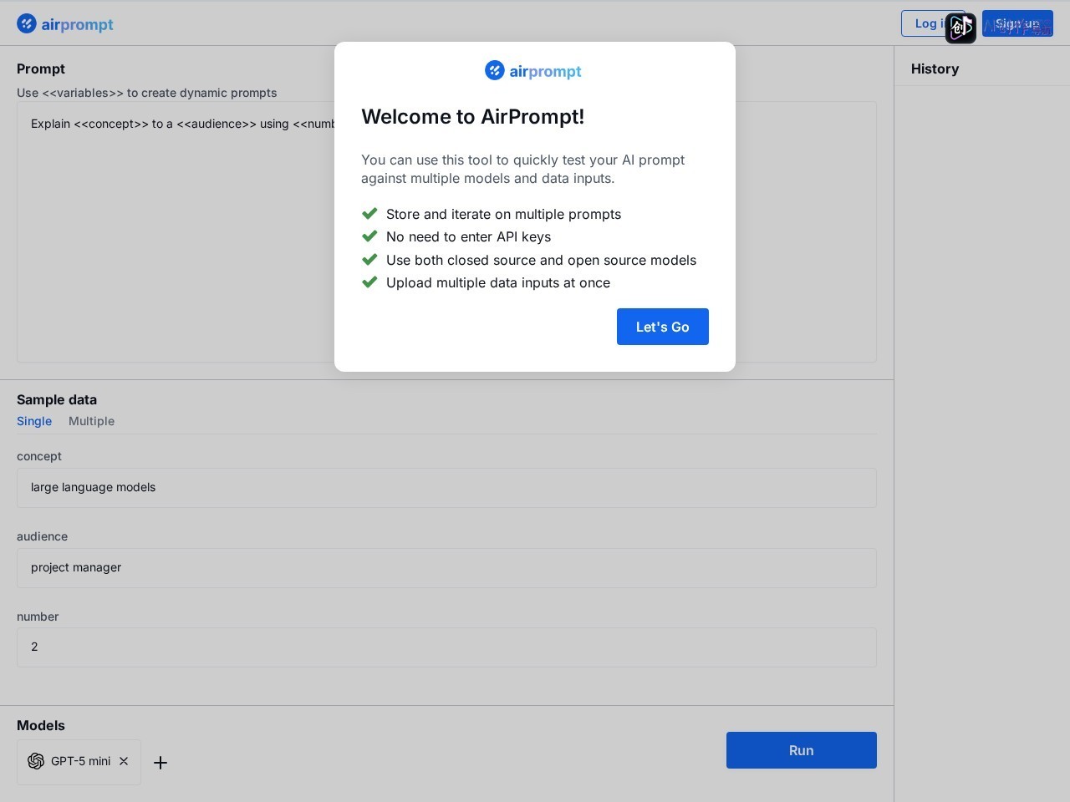Click 'Store and iterate on multiple prompts' text
This screenshot has height=802, width=1070.
tap(503, 214)
